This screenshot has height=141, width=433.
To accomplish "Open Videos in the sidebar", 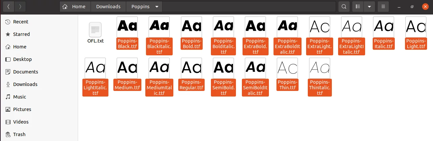I will pyautogui.click(x=39, y=122).
